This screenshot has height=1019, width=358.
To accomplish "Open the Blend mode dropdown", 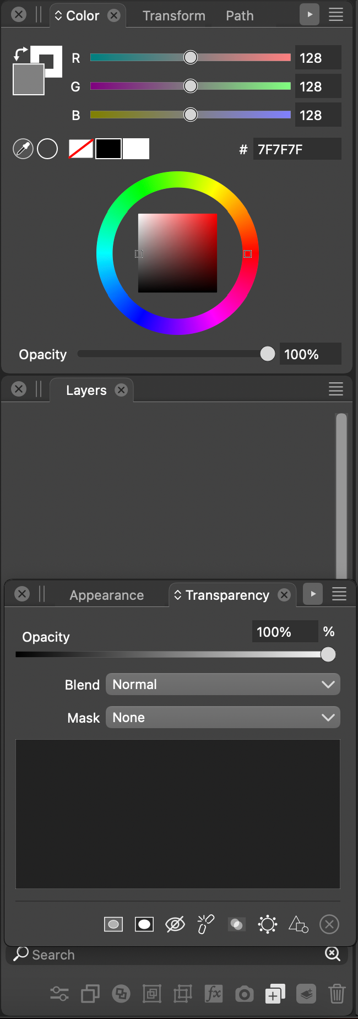I will (x=223, y=685).
